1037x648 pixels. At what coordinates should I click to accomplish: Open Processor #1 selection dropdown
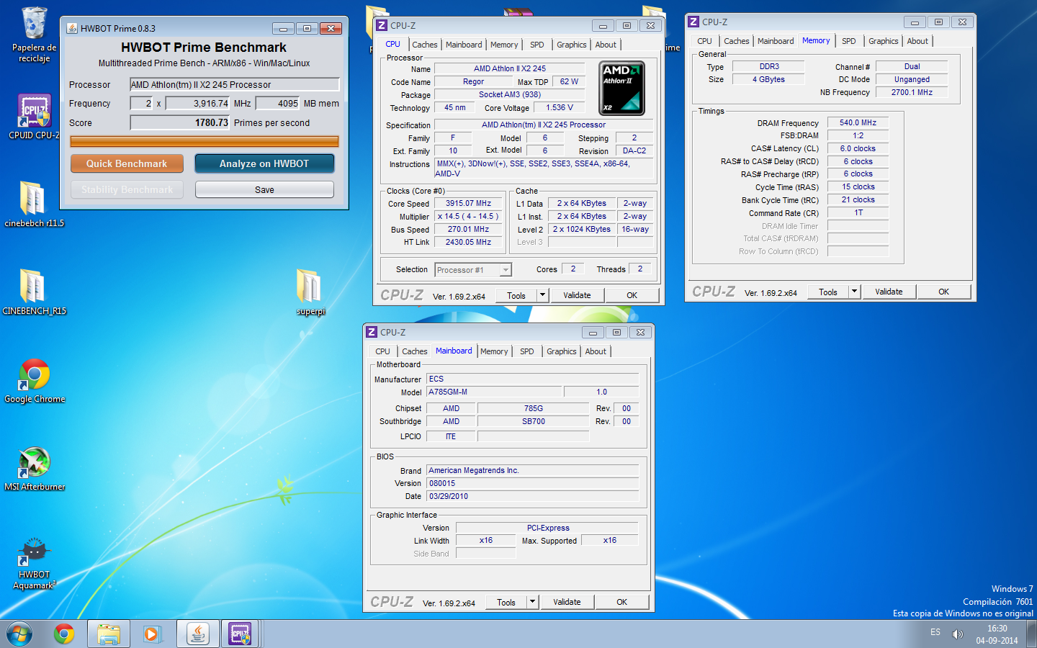[x=473, y=270]
